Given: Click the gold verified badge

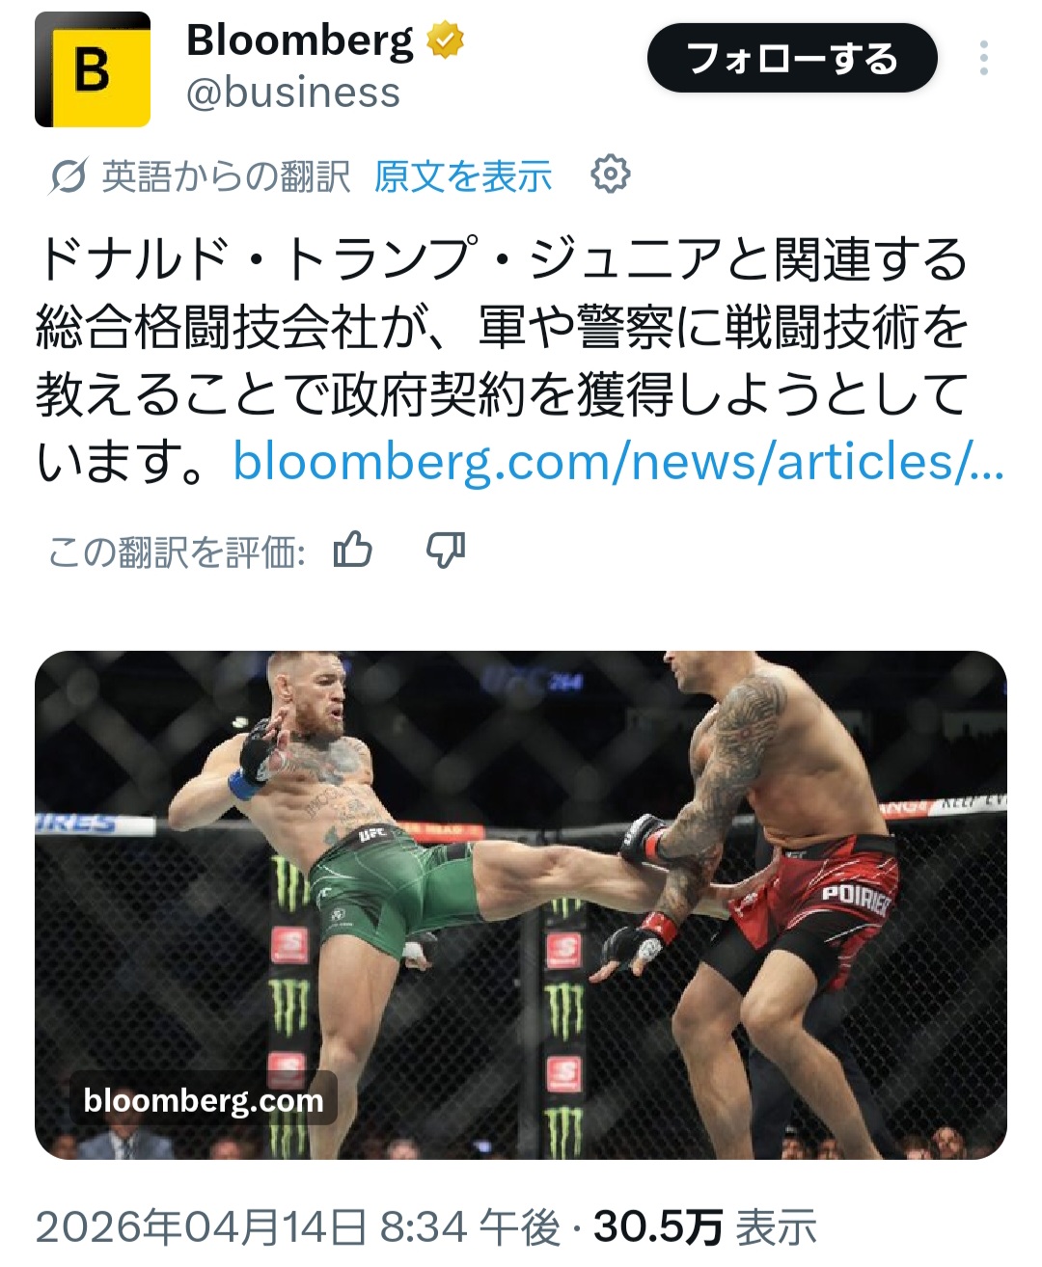Looking at the screenshot, I should pos(445,40).
